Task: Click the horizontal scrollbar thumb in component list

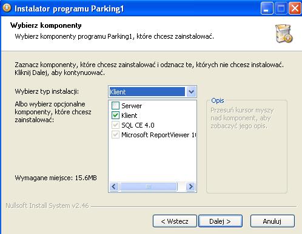Action: (149, 186)
